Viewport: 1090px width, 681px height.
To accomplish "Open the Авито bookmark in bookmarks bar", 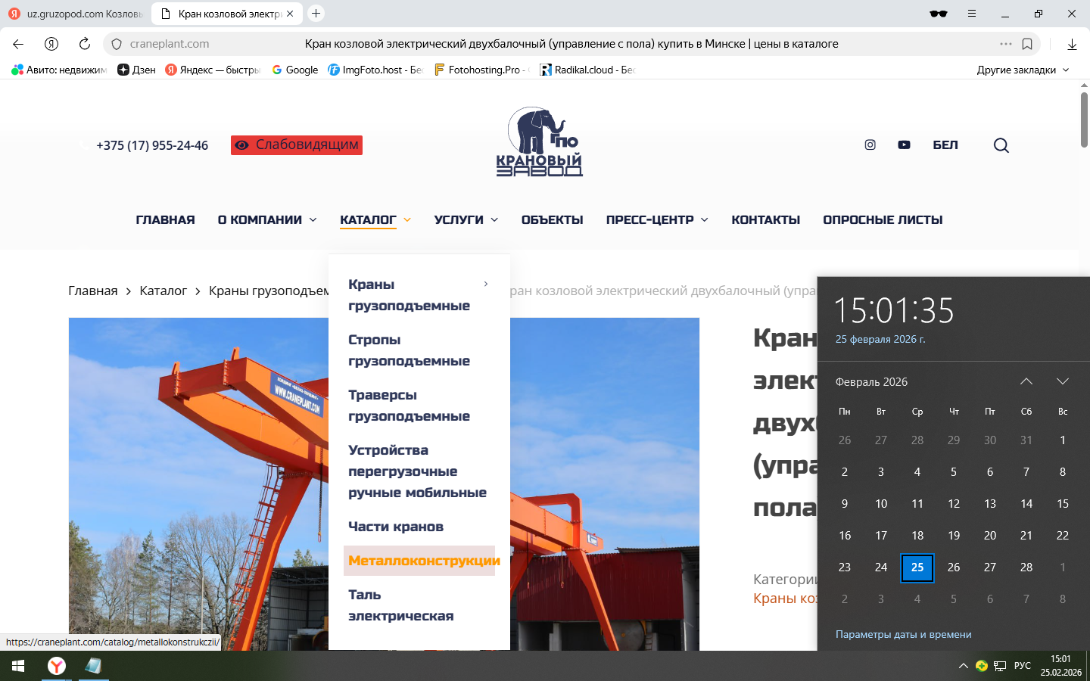I will click(x=59, y=70).
